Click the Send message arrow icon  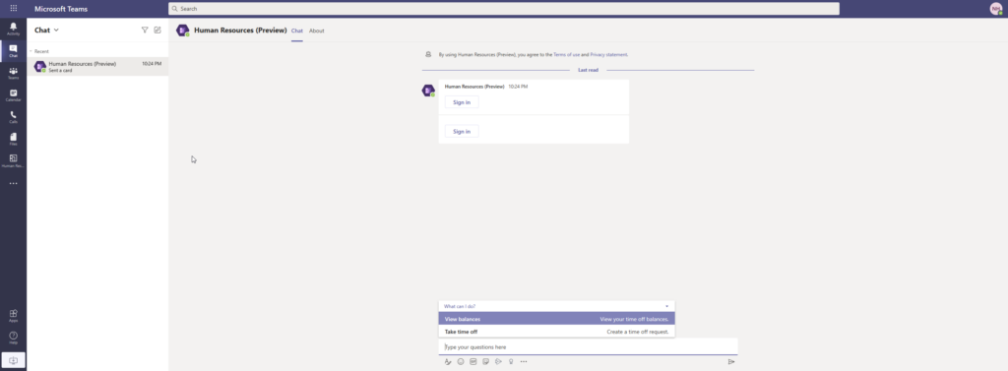tap(731, 362)
